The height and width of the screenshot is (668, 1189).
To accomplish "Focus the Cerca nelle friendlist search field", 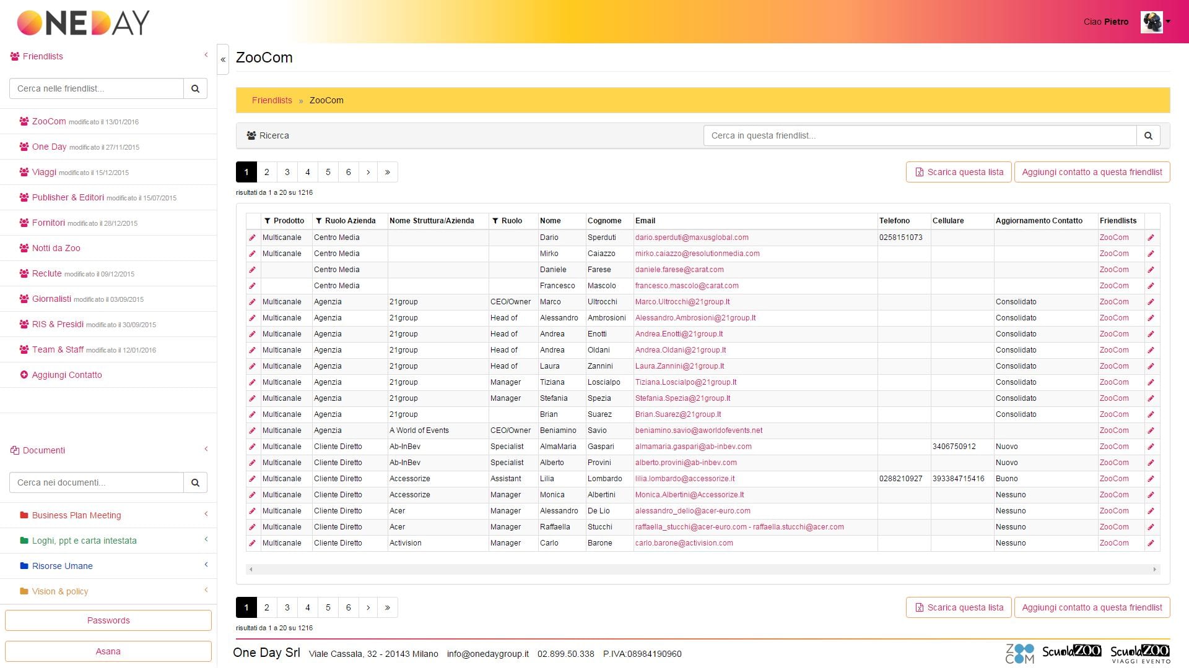I will coord(97,88).
